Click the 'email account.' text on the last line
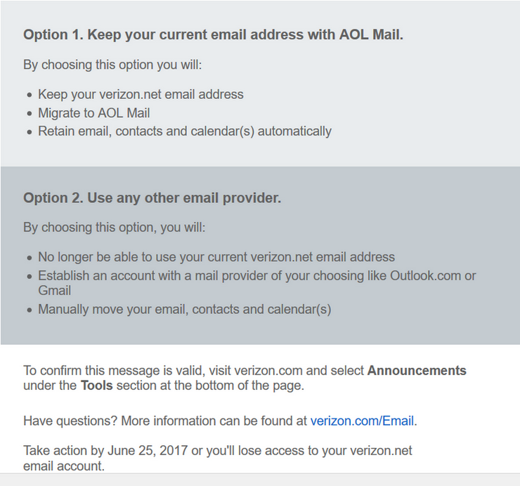Image resolution: width=520 pixels, height=486 pixels. pos(63,465)
